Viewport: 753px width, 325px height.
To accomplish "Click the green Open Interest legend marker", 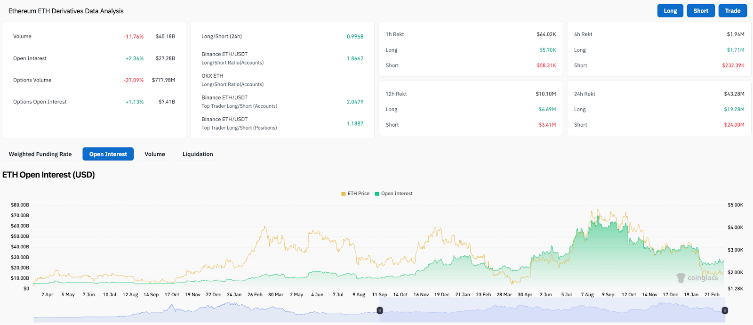I will click(377, 194).
